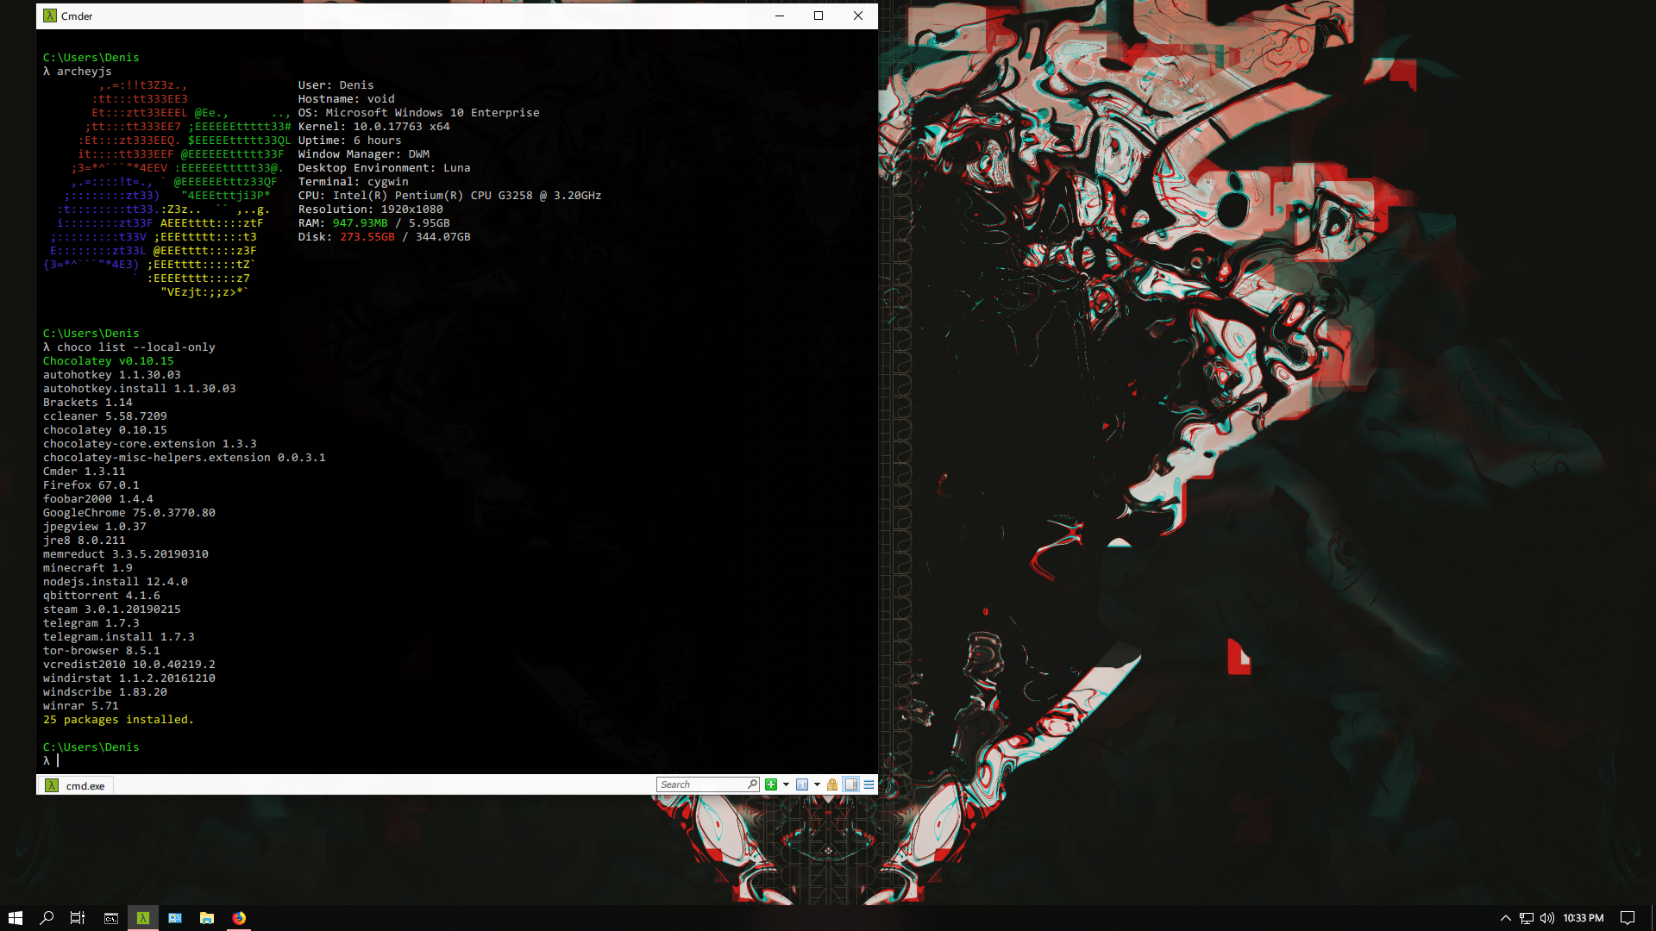Click the magnifier icon in Search box
The height and width of the screenshot is (931, 1656).
point(752,784)
